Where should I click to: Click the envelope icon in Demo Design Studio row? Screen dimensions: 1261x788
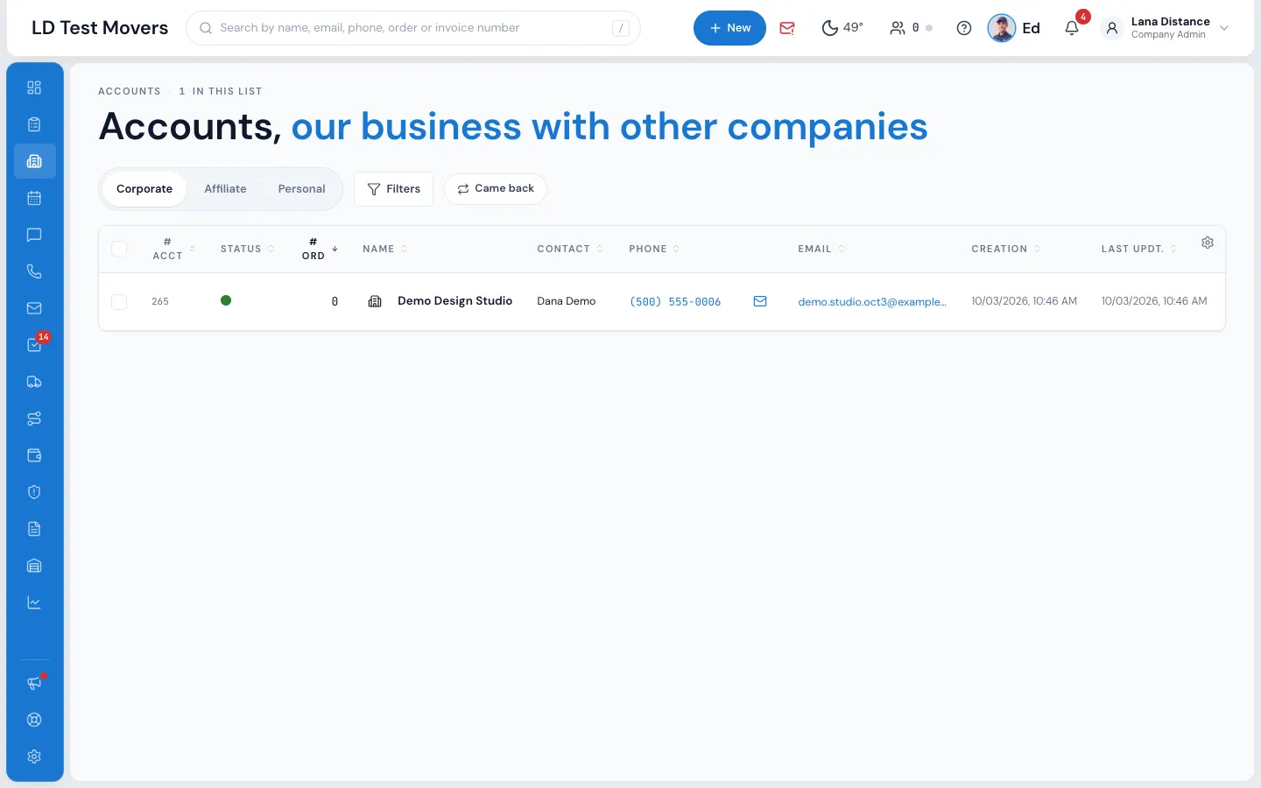760,301
